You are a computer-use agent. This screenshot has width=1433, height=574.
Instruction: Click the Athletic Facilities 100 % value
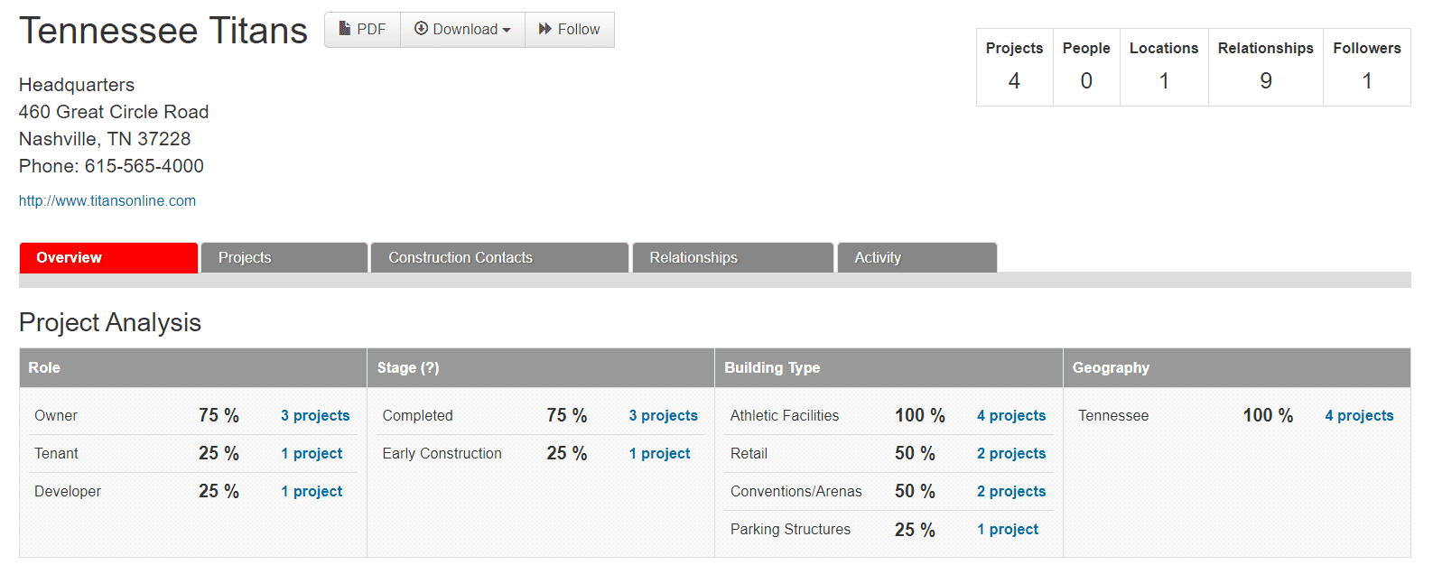920,415
